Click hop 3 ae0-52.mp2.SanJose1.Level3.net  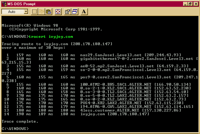[117, 66]
